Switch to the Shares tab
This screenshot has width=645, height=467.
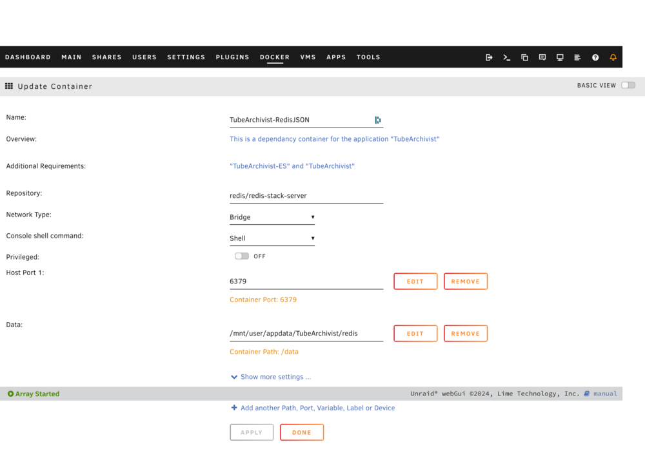point(107,57)
